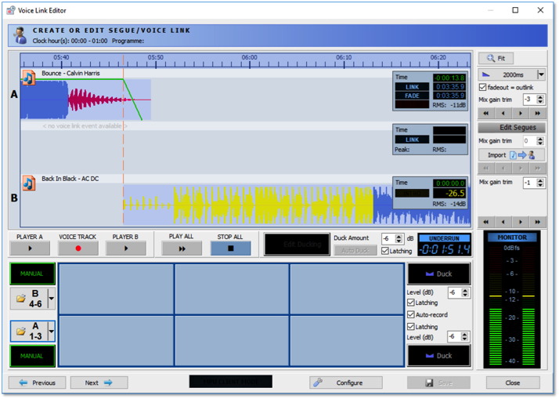The height and width of the screenshot is (399, 559).
Task: Click track A step forward nudge button
Action: 521,114
